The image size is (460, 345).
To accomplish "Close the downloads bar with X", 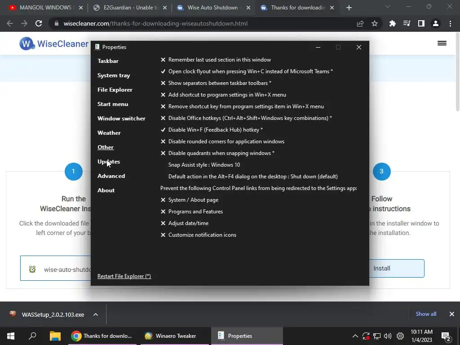I will coord(452,314).
